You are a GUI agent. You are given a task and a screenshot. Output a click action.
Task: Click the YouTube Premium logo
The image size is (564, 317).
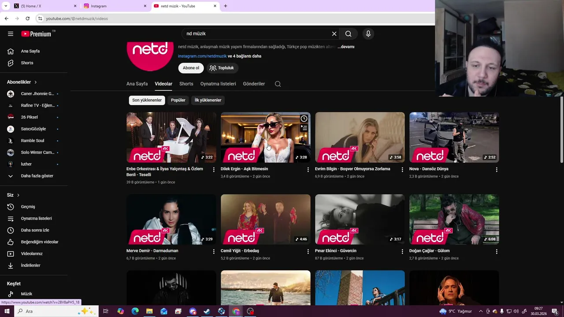tap(37, 34)
